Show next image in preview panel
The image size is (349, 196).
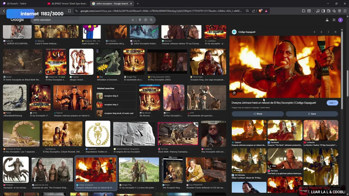321,32
